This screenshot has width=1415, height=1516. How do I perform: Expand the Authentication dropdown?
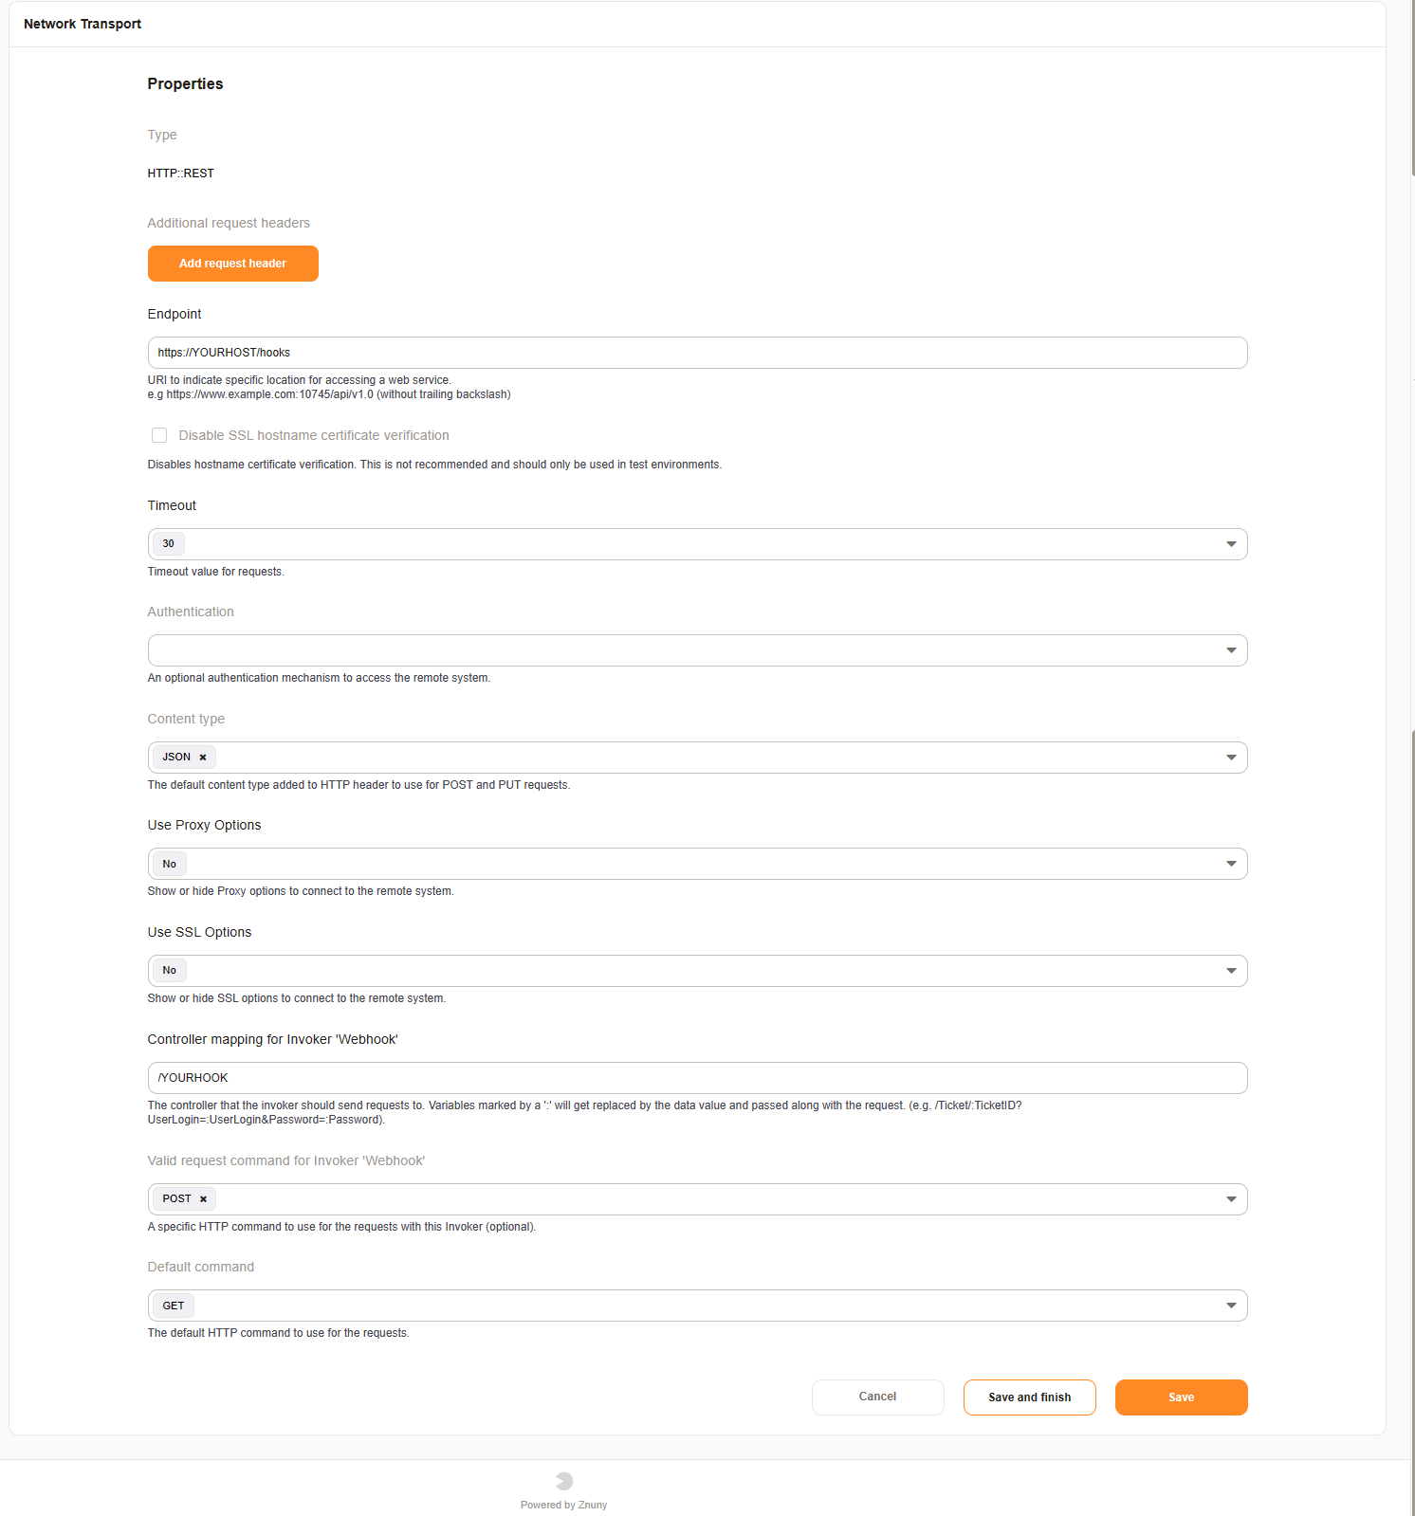pos(697,650)
